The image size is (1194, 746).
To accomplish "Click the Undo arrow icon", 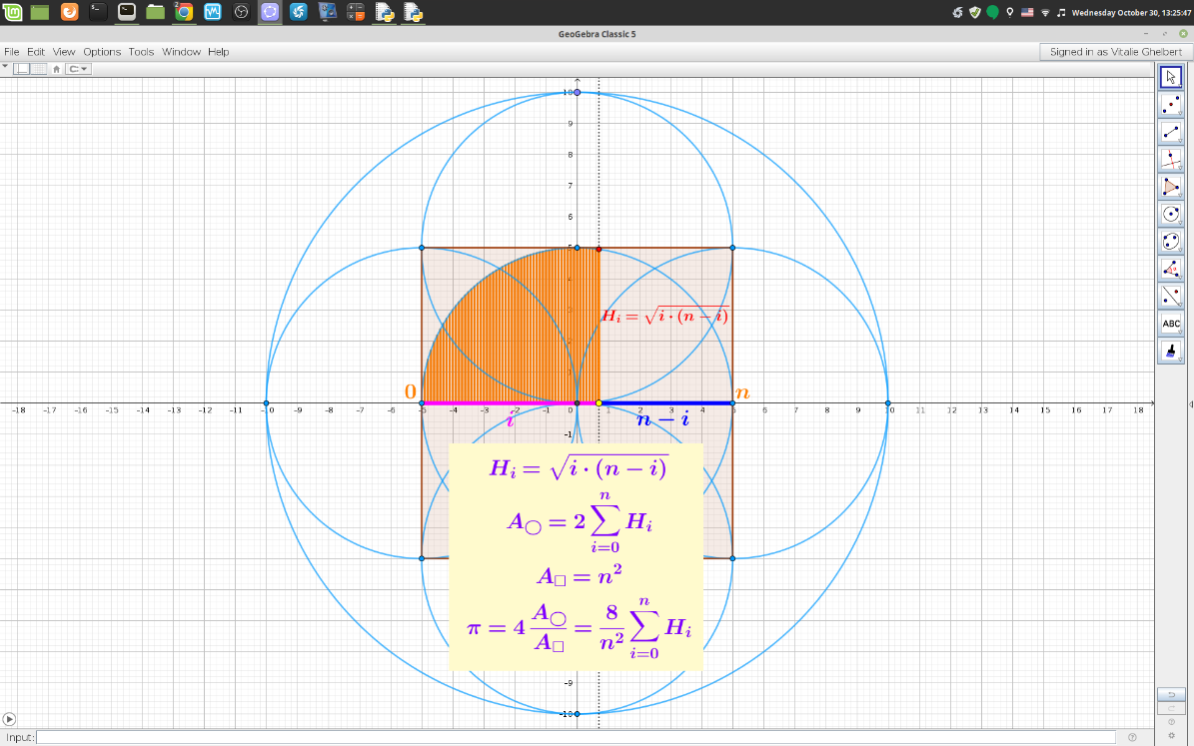I will 1171,695.
